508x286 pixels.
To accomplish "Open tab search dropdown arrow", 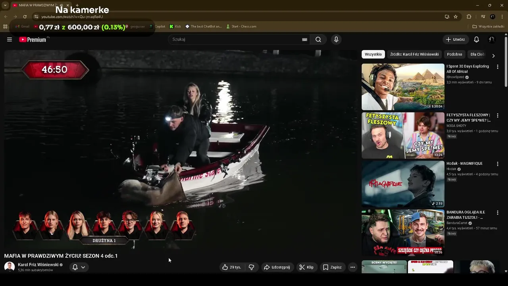I will 5,6.
